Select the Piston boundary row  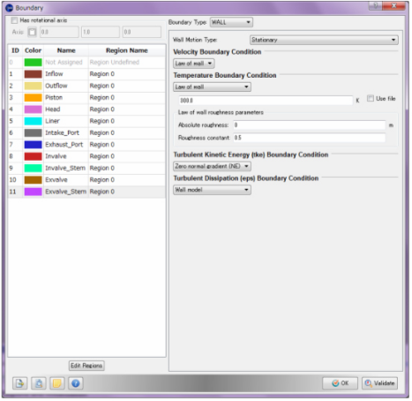pyautogui.click(x=86, y=97)
